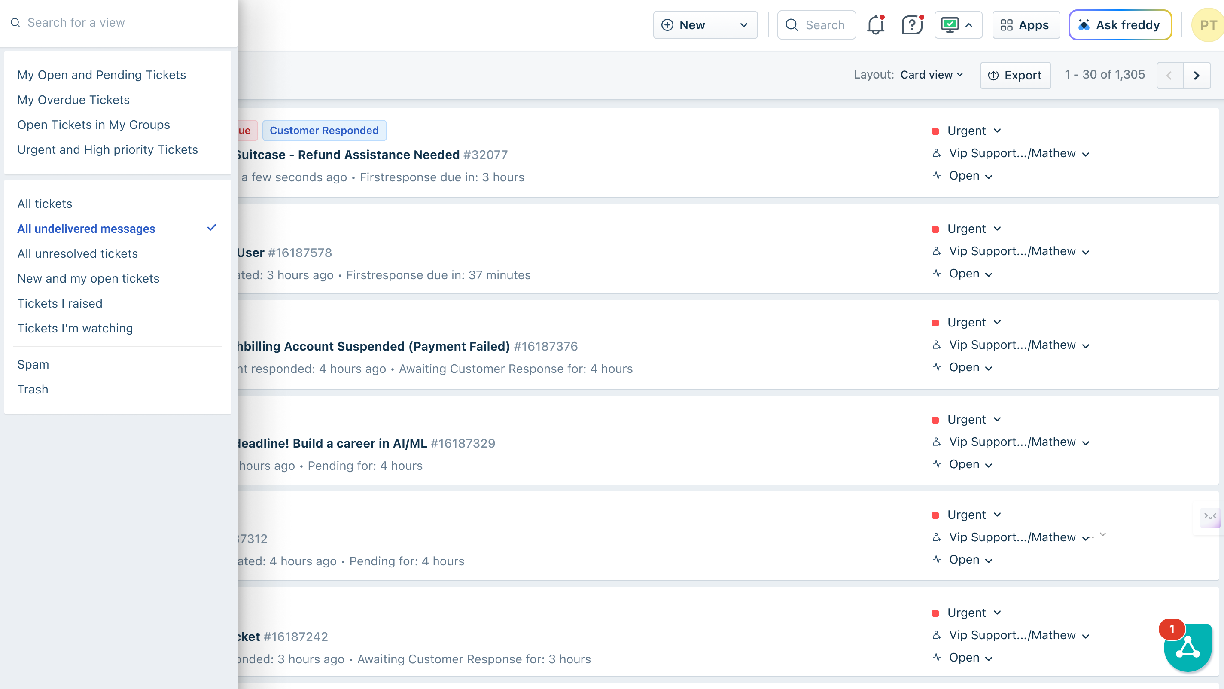Expand the New ticket dropdown

pyautogui.click(x=743, y=25)
